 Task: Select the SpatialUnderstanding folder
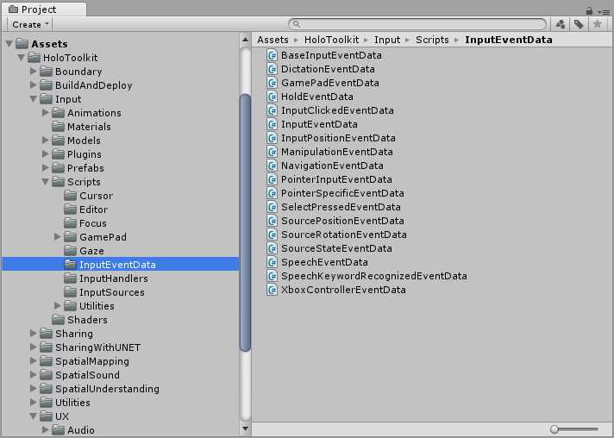click(99, 389)
